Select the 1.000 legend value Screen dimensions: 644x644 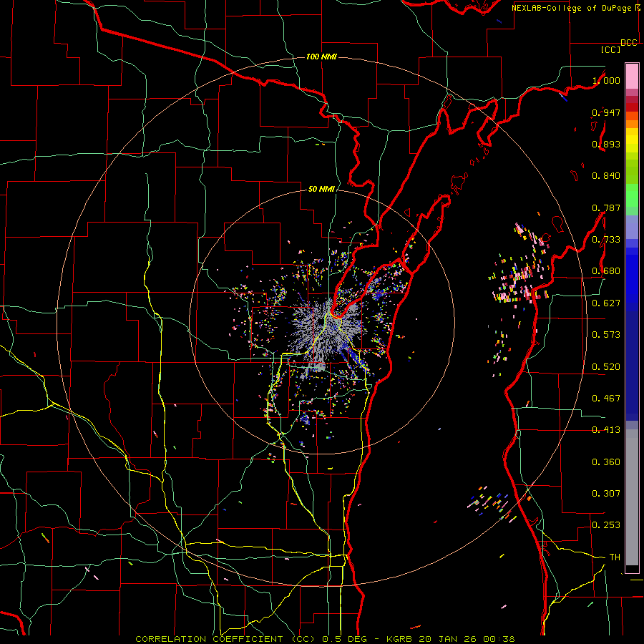pyautogui.click(x=606, y=80)
